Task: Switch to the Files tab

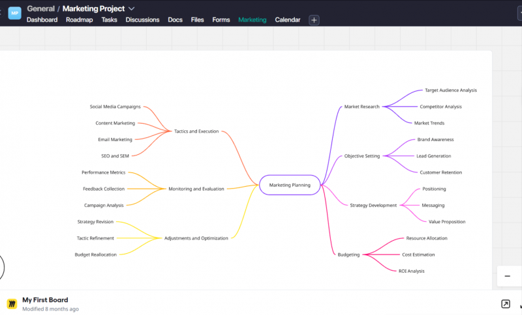Action: click(x=198, y=20)
